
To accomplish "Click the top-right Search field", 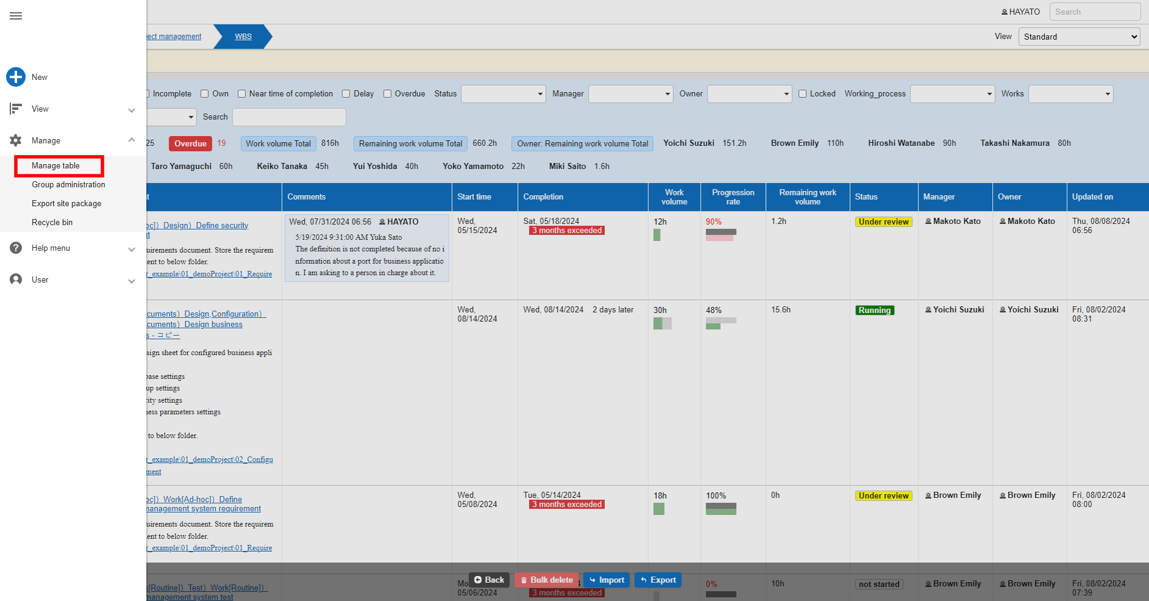I will (x=1095, y=12).
